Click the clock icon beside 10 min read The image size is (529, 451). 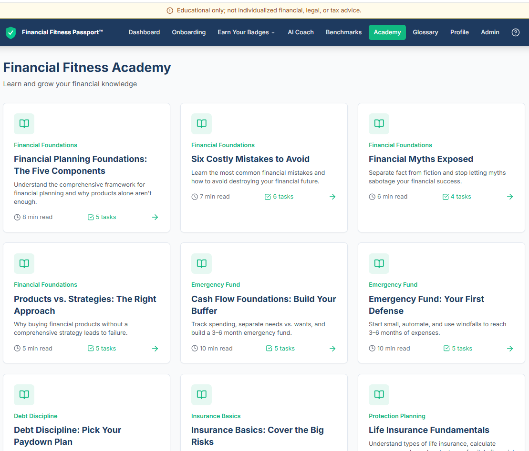(194, 348)
